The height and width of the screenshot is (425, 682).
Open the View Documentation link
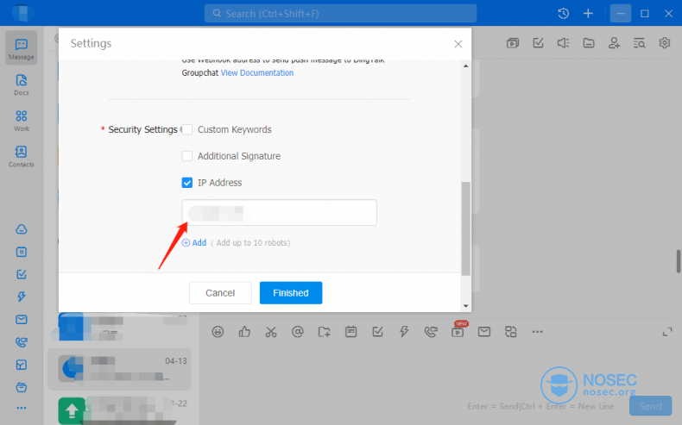pos(257,73)
